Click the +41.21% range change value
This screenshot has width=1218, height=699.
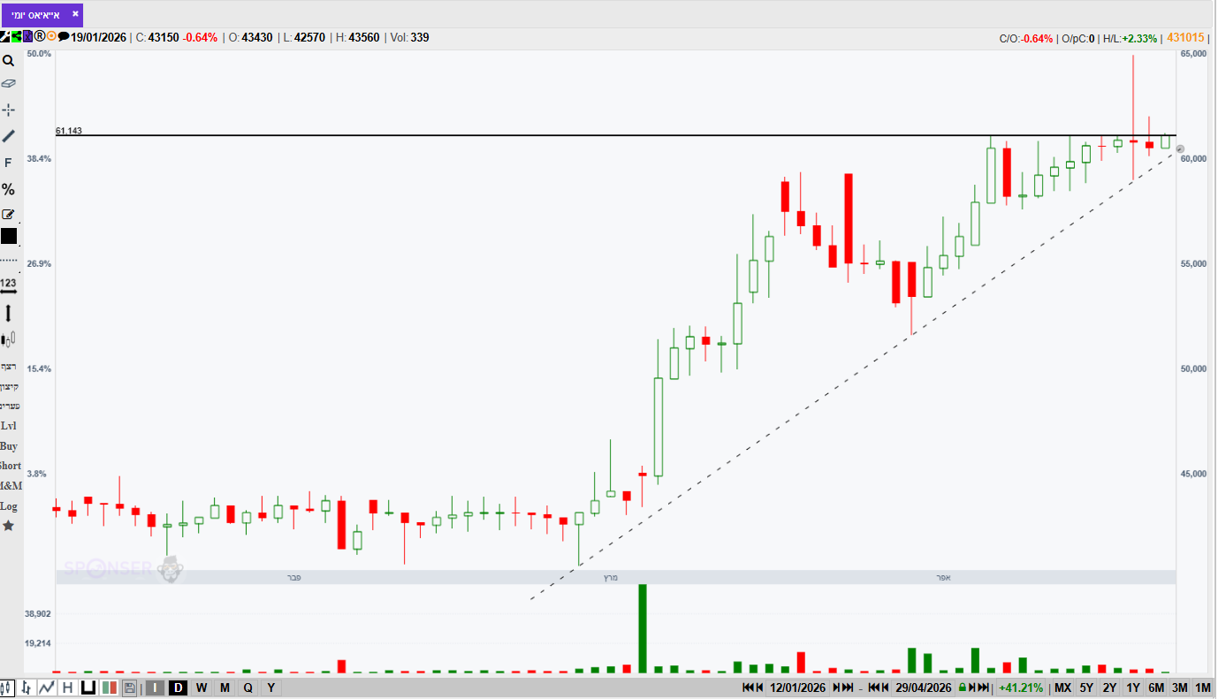pos(1021,688)
